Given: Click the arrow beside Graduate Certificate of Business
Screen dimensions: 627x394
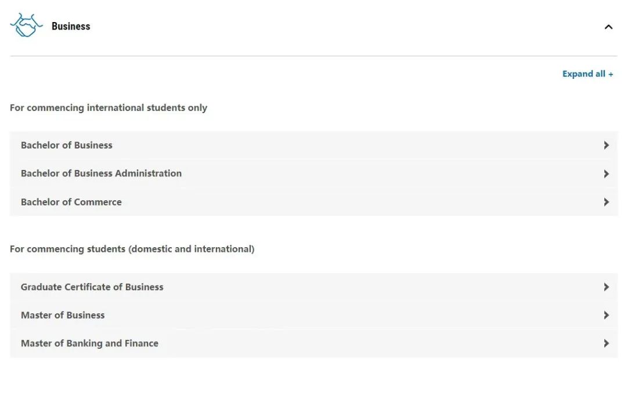Looking at the screenshot, I should [x=606, y=287].
